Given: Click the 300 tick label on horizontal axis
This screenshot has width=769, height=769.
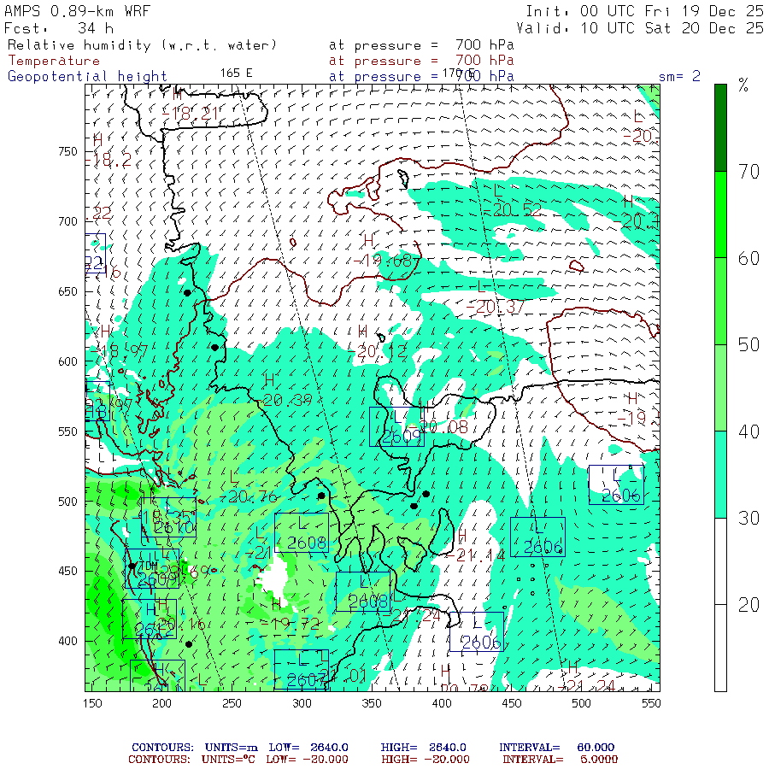Looking at the screenshot, I should point(302,703).
